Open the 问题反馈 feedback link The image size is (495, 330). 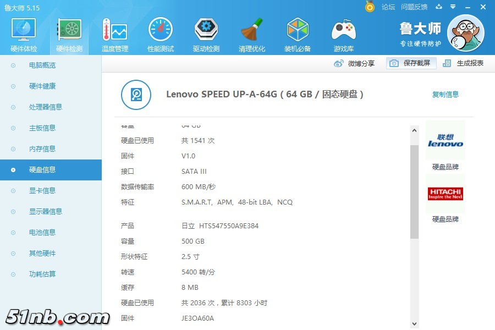tap(414, 7)
